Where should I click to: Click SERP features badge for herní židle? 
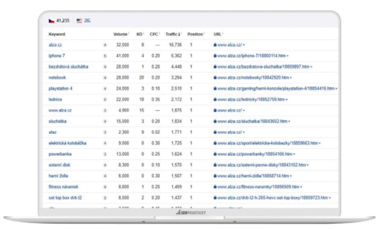pyautogui.click(x=105, y=176)
